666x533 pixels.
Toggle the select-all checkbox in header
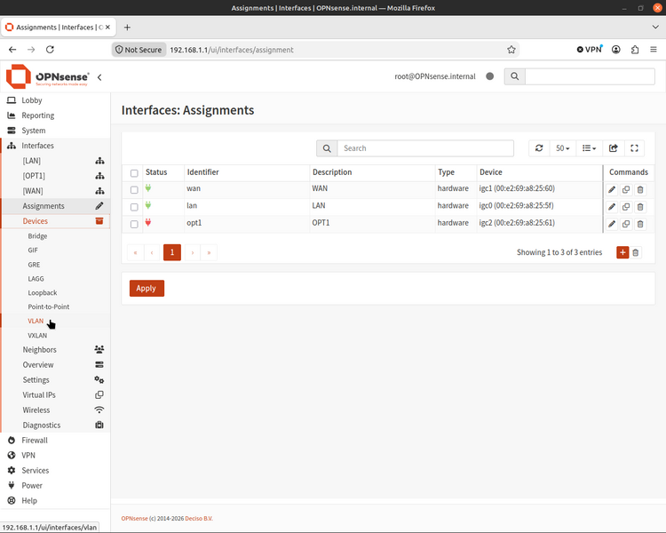(x=134, y=173)
